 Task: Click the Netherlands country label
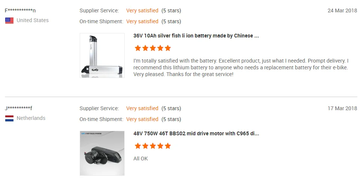(x=31, y=118)
